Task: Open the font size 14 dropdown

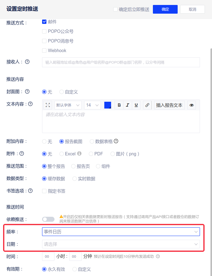Action: (x=93, y=105)
